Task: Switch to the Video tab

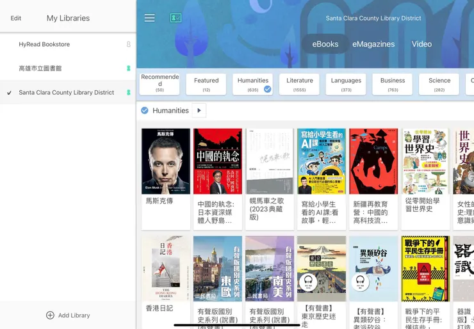Action: [421, 44]
